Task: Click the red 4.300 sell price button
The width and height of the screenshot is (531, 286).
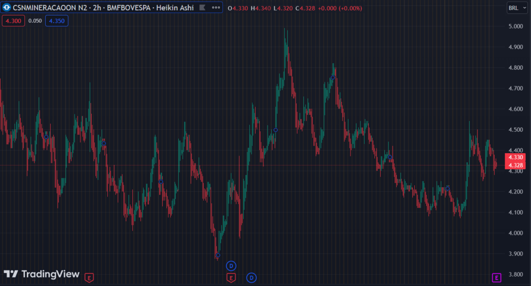Action: [13, 21]
